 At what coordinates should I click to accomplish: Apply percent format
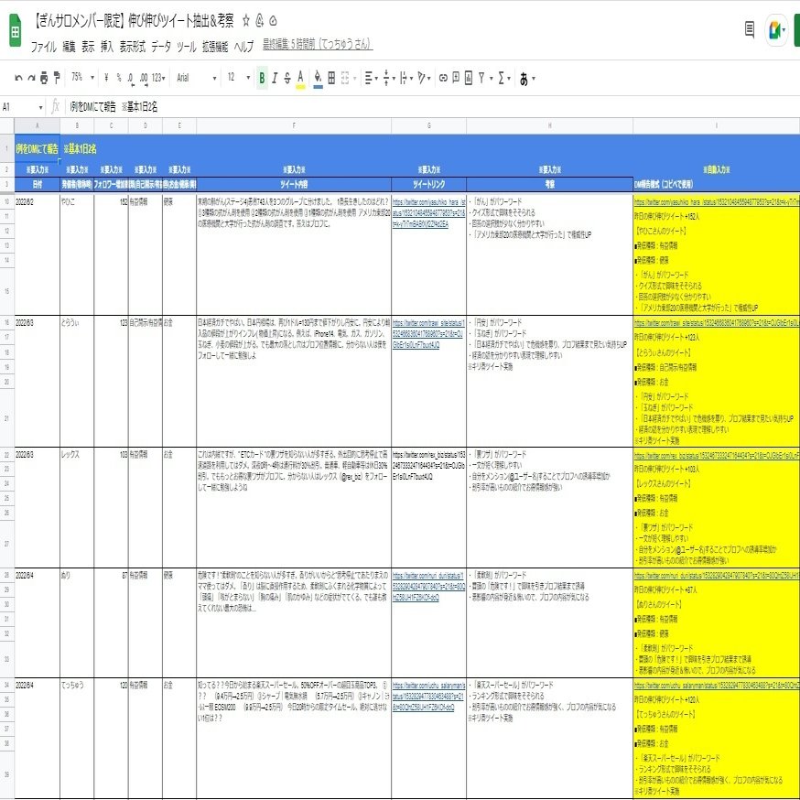tap(119, 78)
